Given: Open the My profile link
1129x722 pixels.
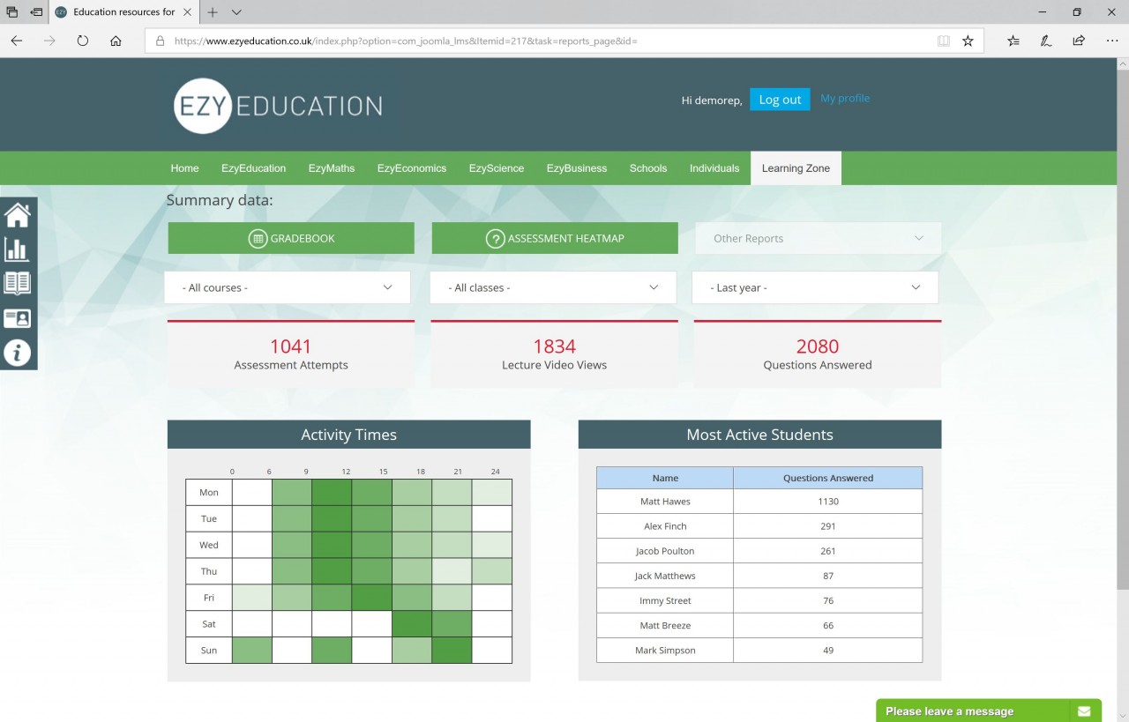Looking at the screenshot, I should click(845, 99).
